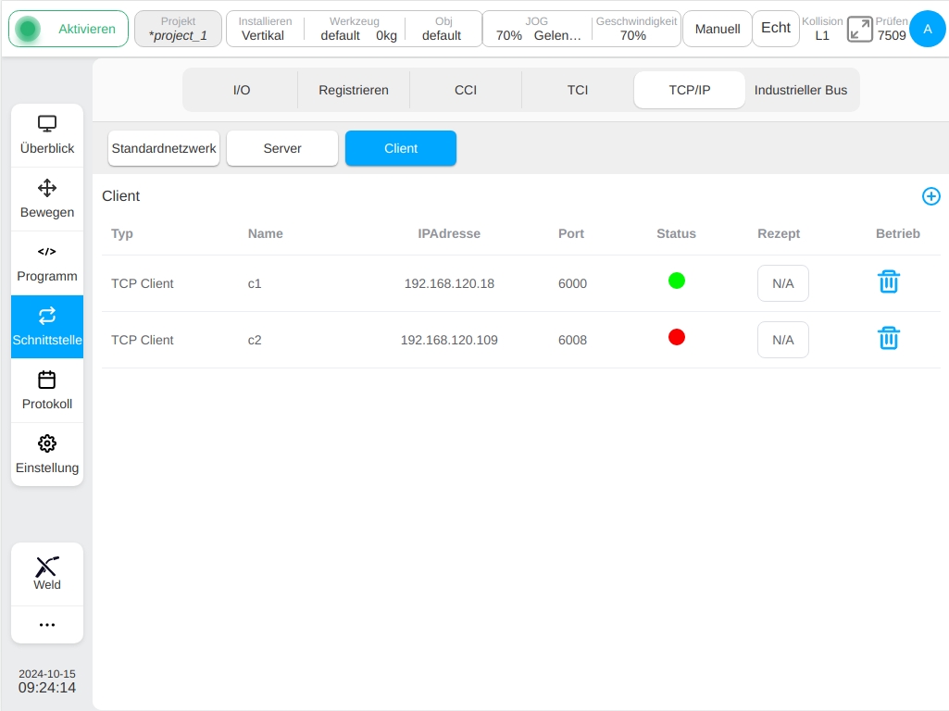
Task: Open the Protokoll log page
Action: tap(47, 391)
